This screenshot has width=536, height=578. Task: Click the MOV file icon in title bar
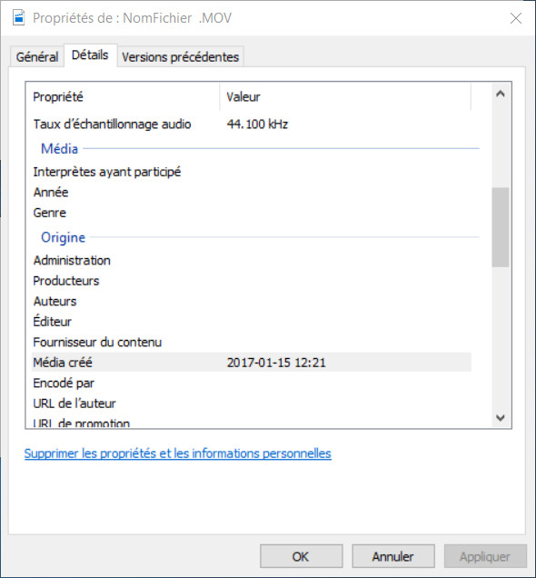[x=18, y=17]
